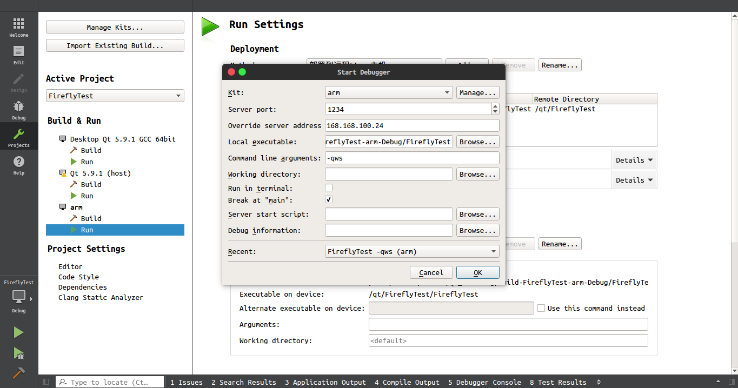Screen dimensions: 738x388
Task: Switch to Debug mode in the sidebar
Action: click(19, 110)
